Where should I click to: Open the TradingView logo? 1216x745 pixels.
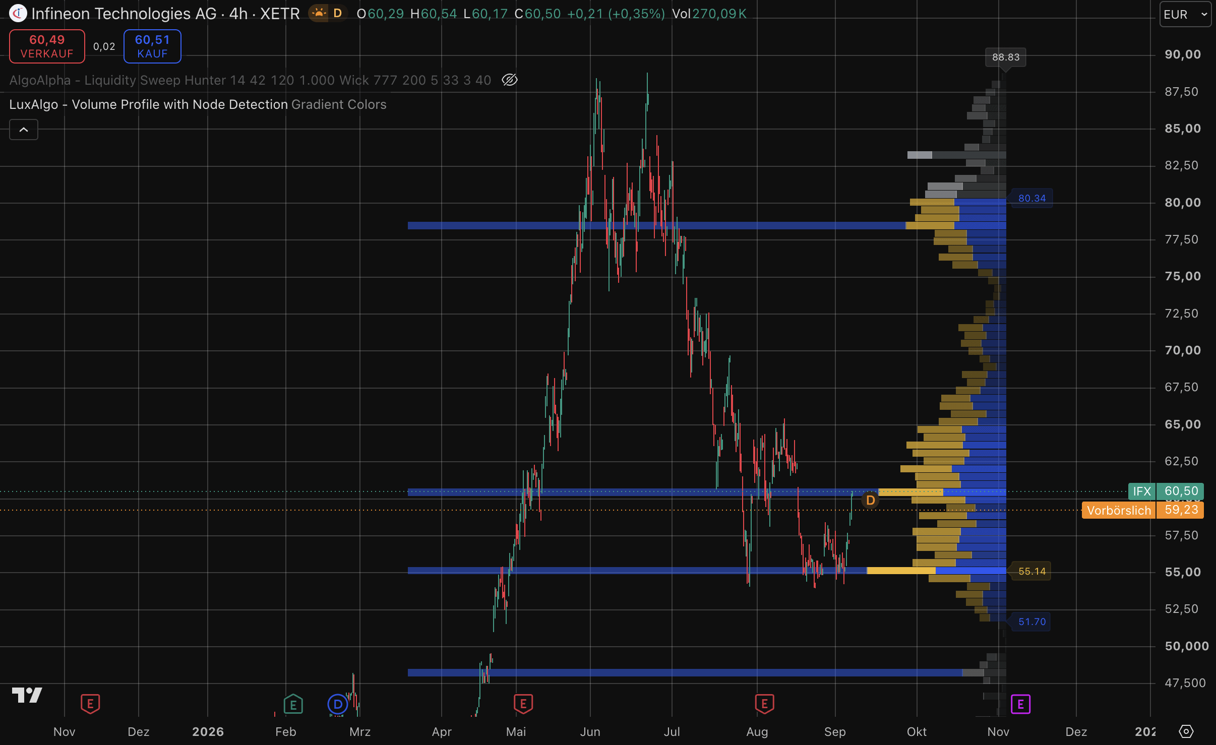[x=27, y=695]
